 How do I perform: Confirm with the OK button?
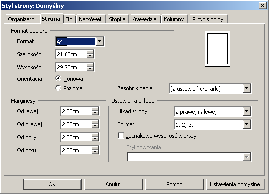click(52, 184)
